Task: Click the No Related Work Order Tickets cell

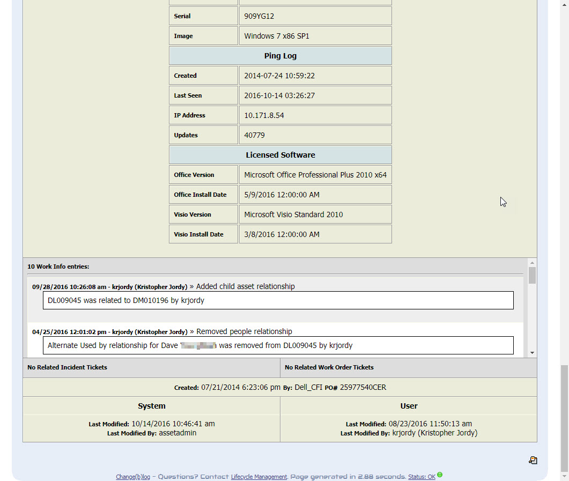Action: (x=409, y=367)
